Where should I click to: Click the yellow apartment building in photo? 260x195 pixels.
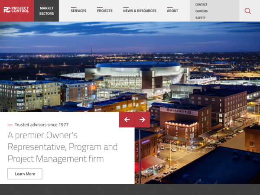pos(30,95)
